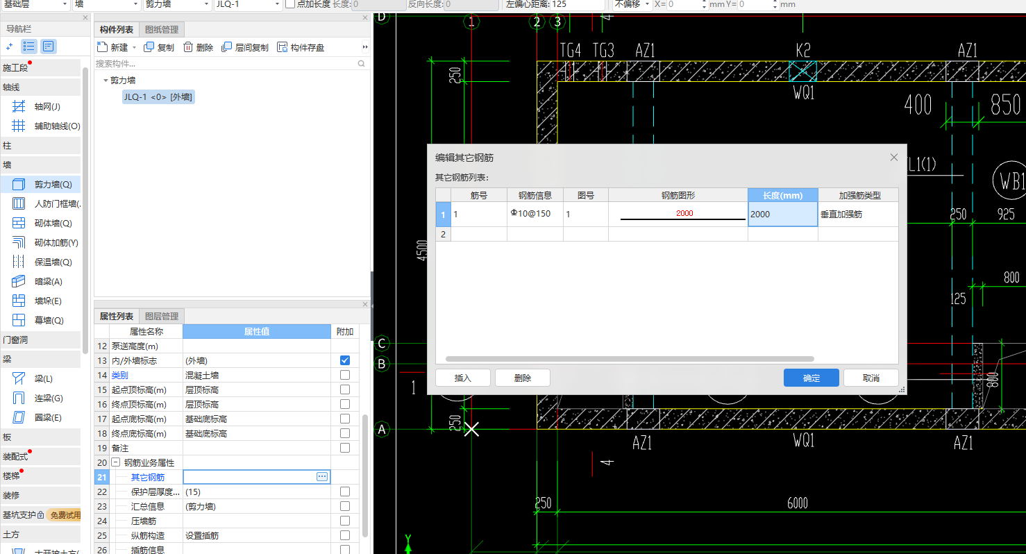Open the 装配式 navigation category
Screen dimensions: 1026x554
point(40,457)
